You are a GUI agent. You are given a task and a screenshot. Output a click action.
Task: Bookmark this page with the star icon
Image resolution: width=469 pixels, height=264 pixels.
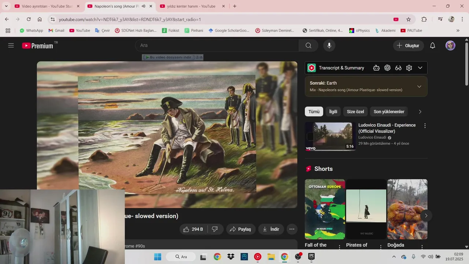tap(409, 19)
